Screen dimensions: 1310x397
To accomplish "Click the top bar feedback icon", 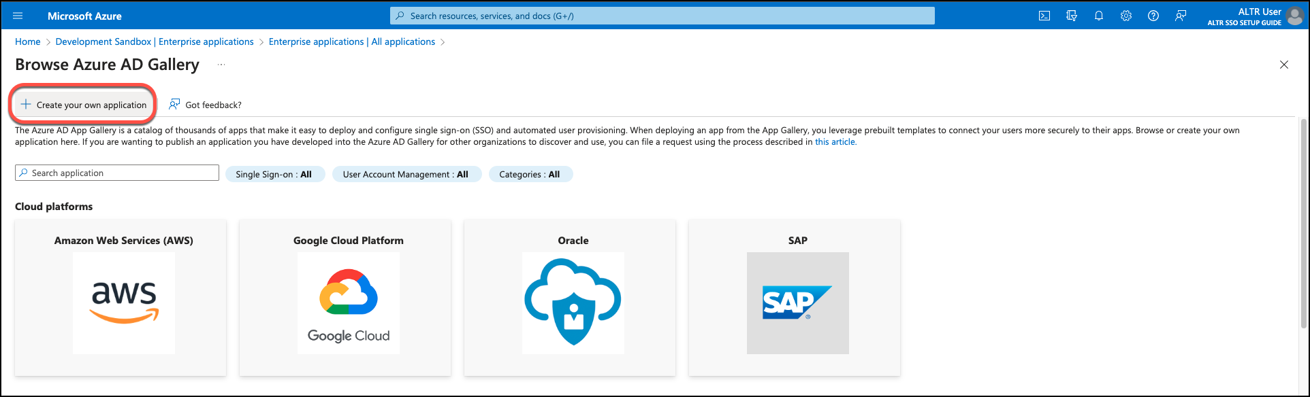I will (1181, 16).
